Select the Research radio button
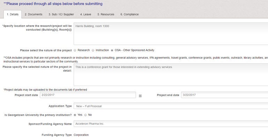Viewport: 268px width, 138px height. 75,50
